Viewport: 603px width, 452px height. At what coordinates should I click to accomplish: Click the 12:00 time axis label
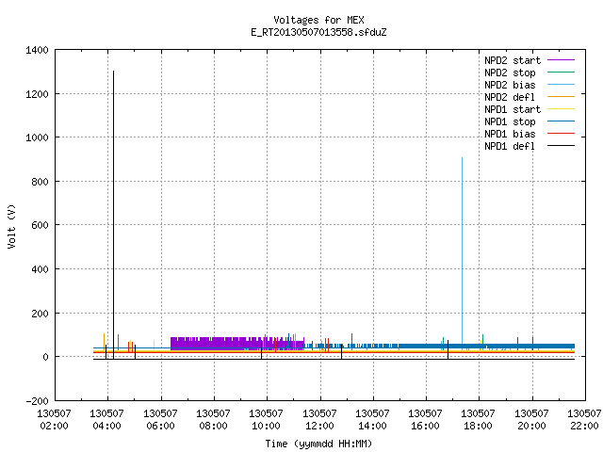pos(319,426)
